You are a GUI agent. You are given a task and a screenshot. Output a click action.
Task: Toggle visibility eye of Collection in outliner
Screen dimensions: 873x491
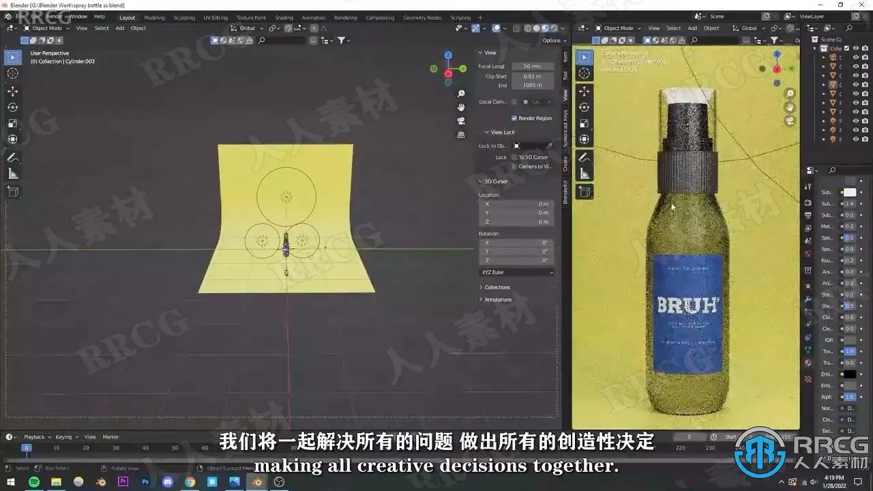point(856,48)
